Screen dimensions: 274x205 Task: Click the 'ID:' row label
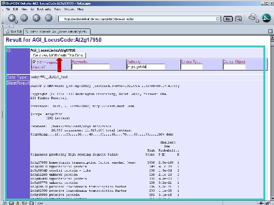tap(9, 50)
